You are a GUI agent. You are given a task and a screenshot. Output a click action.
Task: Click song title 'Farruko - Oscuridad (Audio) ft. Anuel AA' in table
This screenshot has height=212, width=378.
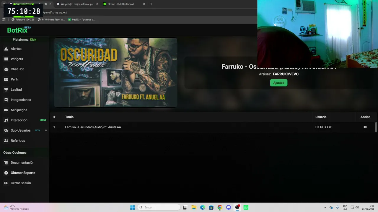93,127
